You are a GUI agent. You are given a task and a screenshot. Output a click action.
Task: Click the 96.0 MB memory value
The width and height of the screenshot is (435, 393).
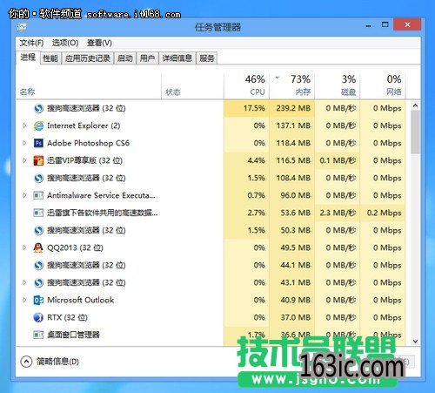pyautogui.click(x=295, y=195)
